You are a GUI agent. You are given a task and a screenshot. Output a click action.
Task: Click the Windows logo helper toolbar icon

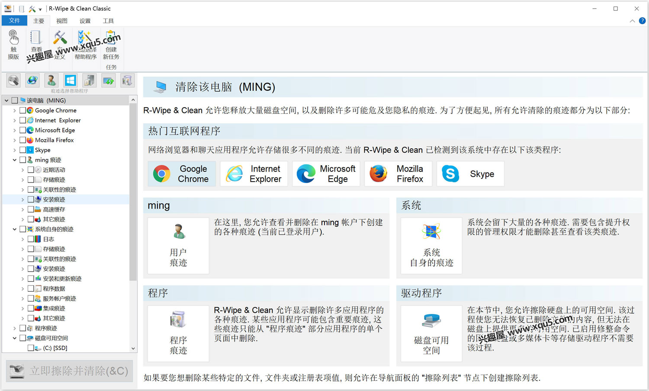[70, 80]
